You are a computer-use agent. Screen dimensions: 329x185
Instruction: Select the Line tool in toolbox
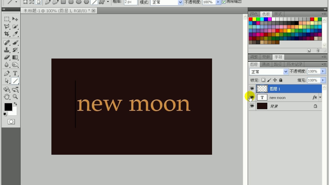pyautogui.click(x=15, y=81)
